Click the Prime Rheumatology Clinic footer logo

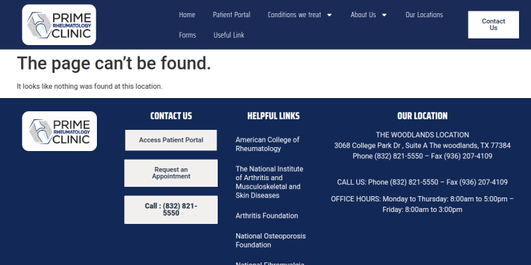(59, 131)
